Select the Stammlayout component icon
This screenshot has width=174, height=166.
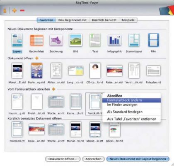coord(134,40)
